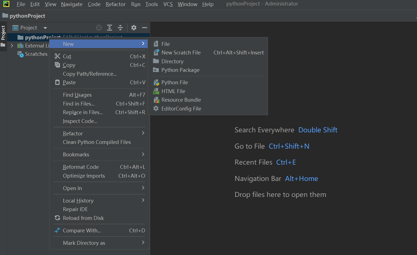Click the pythonProject breadcrumb label
Viewport: 417px width, 255px height.
pyautogui.click(x=27, y=16)
